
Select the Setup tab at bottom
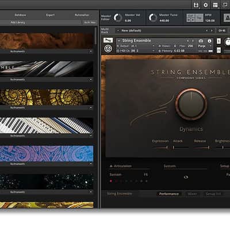click(x=213, y=194)
